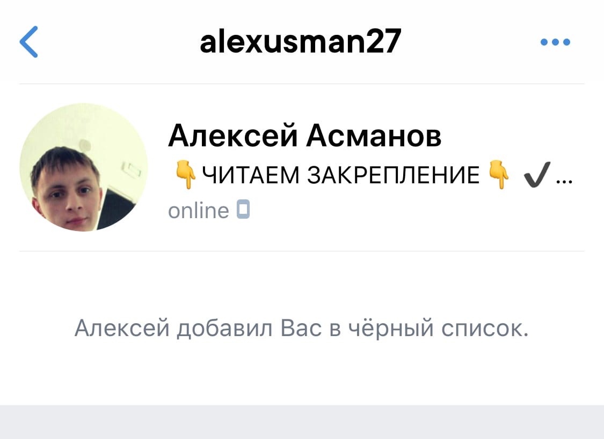Tap the ЧИТАЕМ ЗАКРЕПЛЕНИЕ status text
This screenshot has width=604, height=439.
point(341,175)
